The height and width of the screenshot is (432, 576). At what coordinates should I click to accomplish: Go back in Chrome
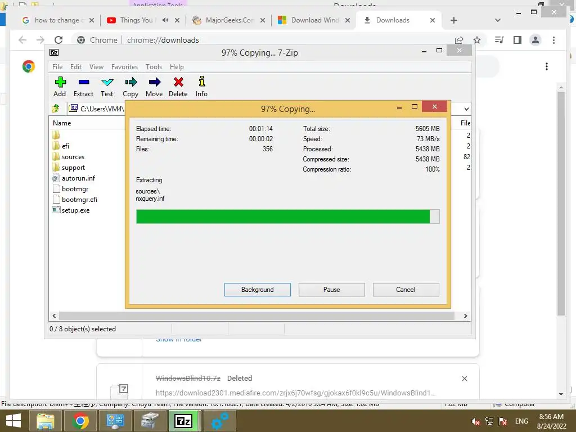[22, 40]
